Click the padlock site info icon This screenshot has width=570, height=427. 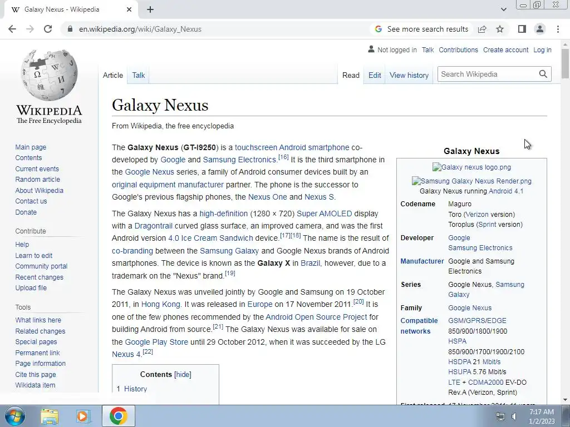pyautogui.click(x=70, y=29)
